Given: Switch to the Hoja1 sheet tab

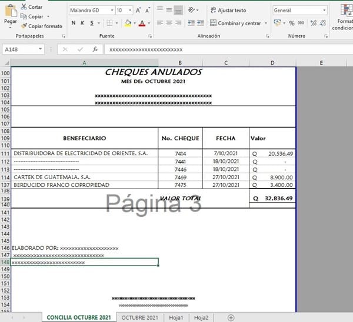Looking at the screenshot, I should tap(177, 317).
